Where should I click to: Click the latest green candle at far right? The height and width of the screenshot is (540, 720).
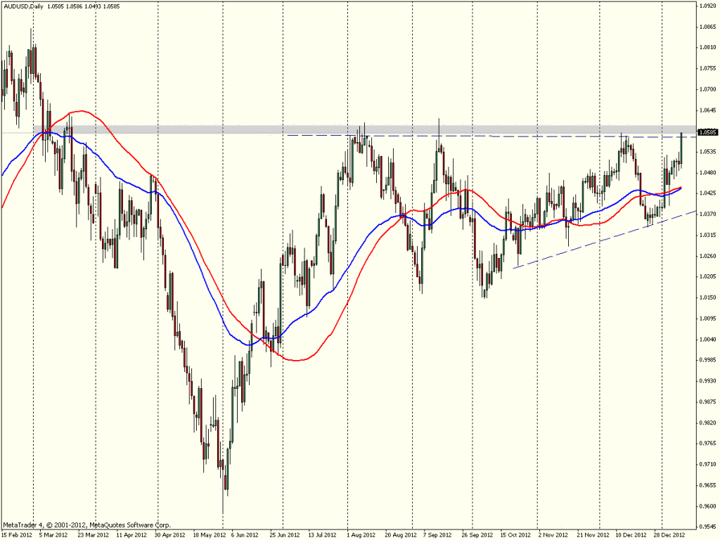[x=682, y=146]
